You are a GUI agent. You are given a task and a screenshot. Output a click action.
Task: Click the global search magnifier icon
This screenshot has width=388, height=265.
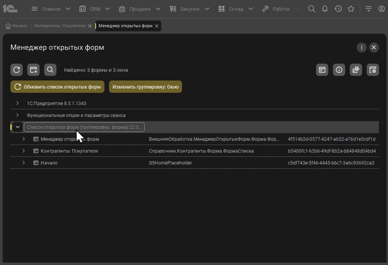(311, 9)
